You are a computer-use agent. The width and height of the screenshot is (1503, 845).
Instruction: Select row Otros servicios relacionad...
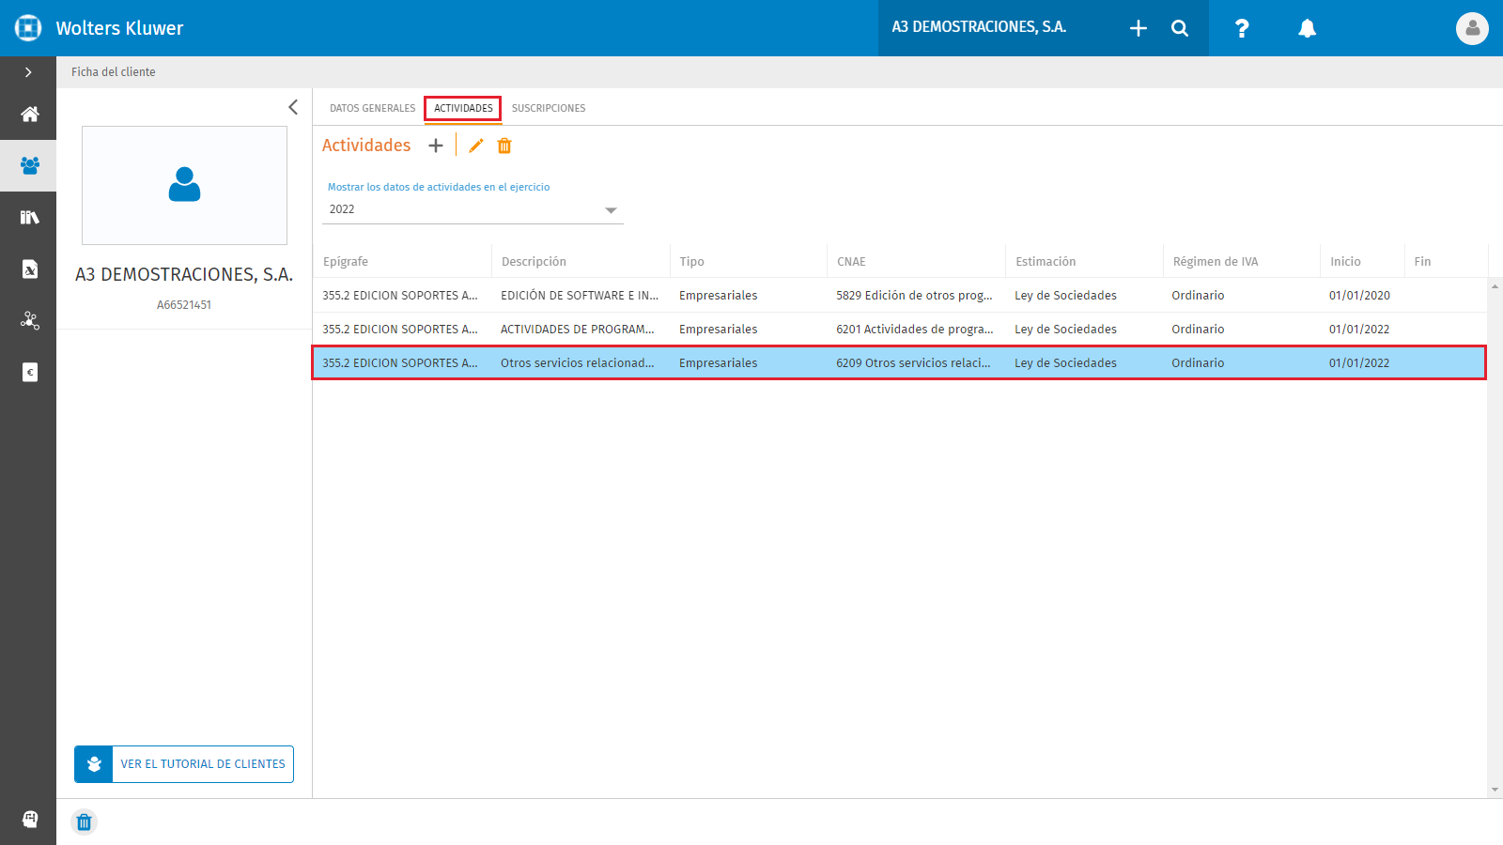pos(899,362)
